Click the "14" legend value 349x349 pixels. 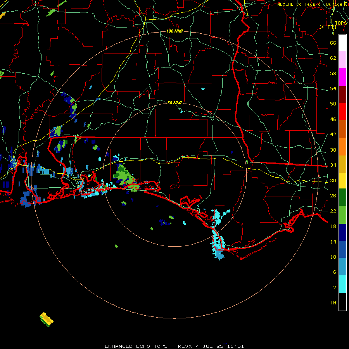pos(333,242)
